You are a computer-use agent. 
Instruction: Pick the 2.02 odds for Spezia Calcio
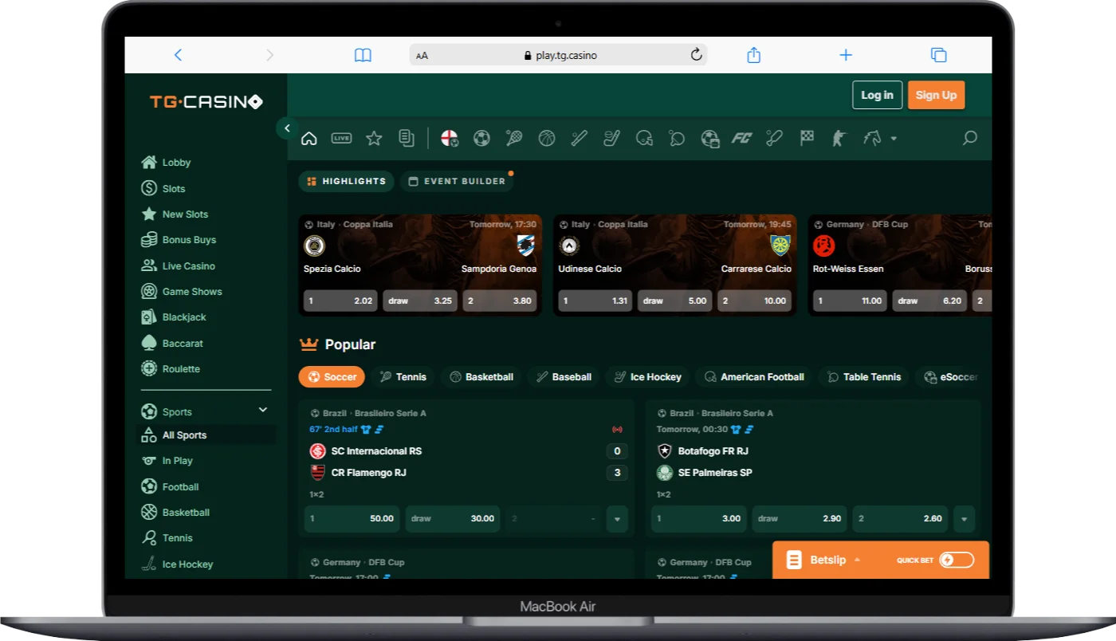click(340, 301)
